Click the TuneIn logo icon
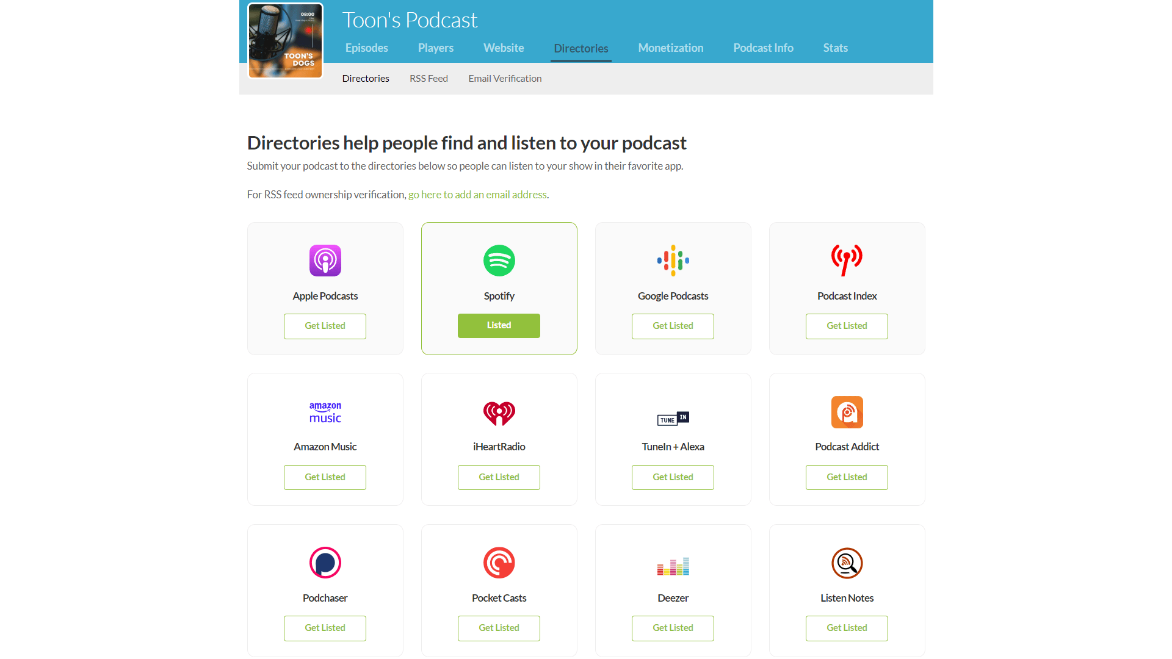The image size is (1172, 659). click(x=673, y=419)
